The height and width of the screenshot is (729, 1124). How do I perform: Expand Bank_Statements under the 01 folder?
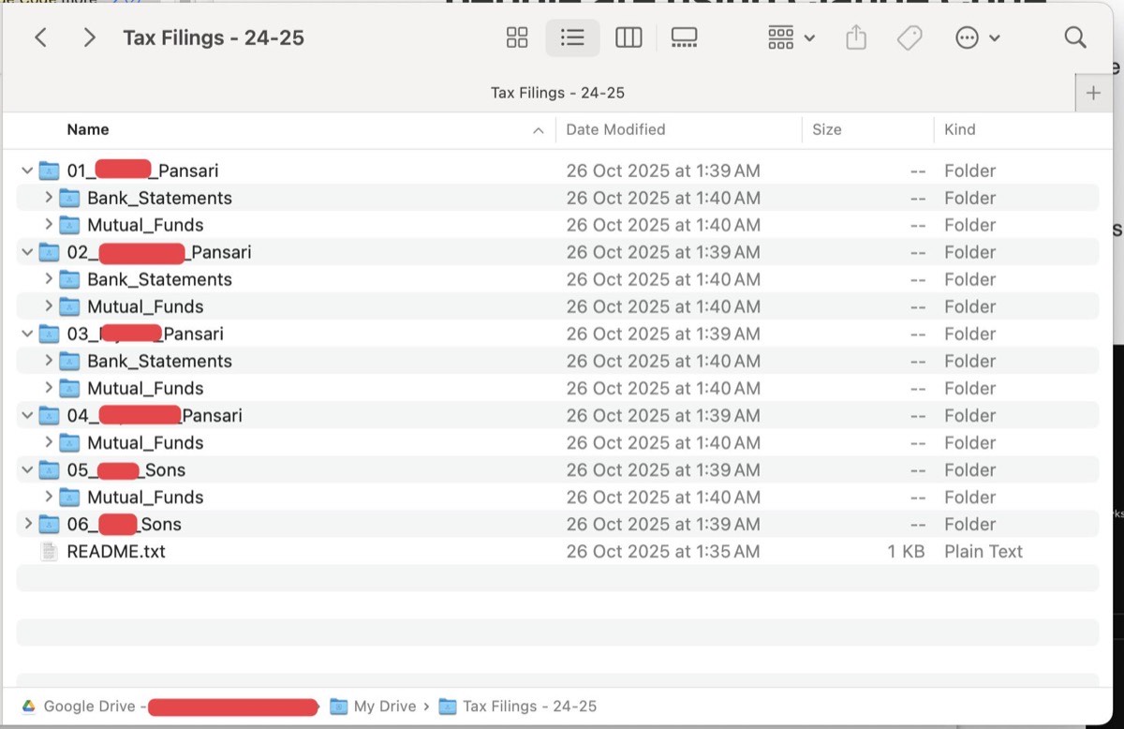(x=49, y=198)
